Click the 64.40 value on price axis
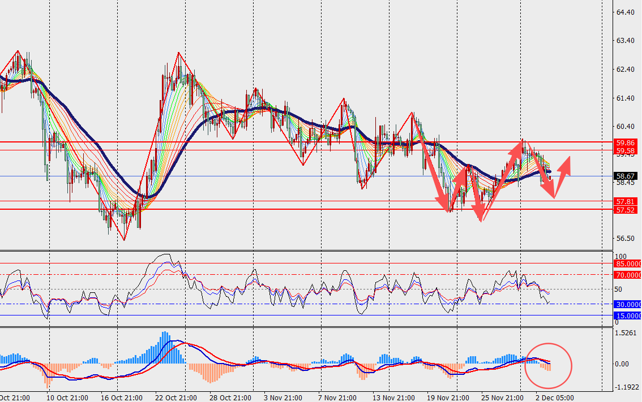This screenshot has width=642, height=402. (x=624, y=12)
